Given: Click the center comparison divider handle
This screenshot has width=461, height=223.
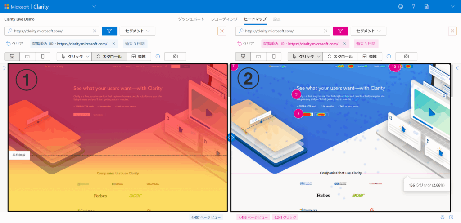Looking at the screenshot, I should tap(230, 138).
